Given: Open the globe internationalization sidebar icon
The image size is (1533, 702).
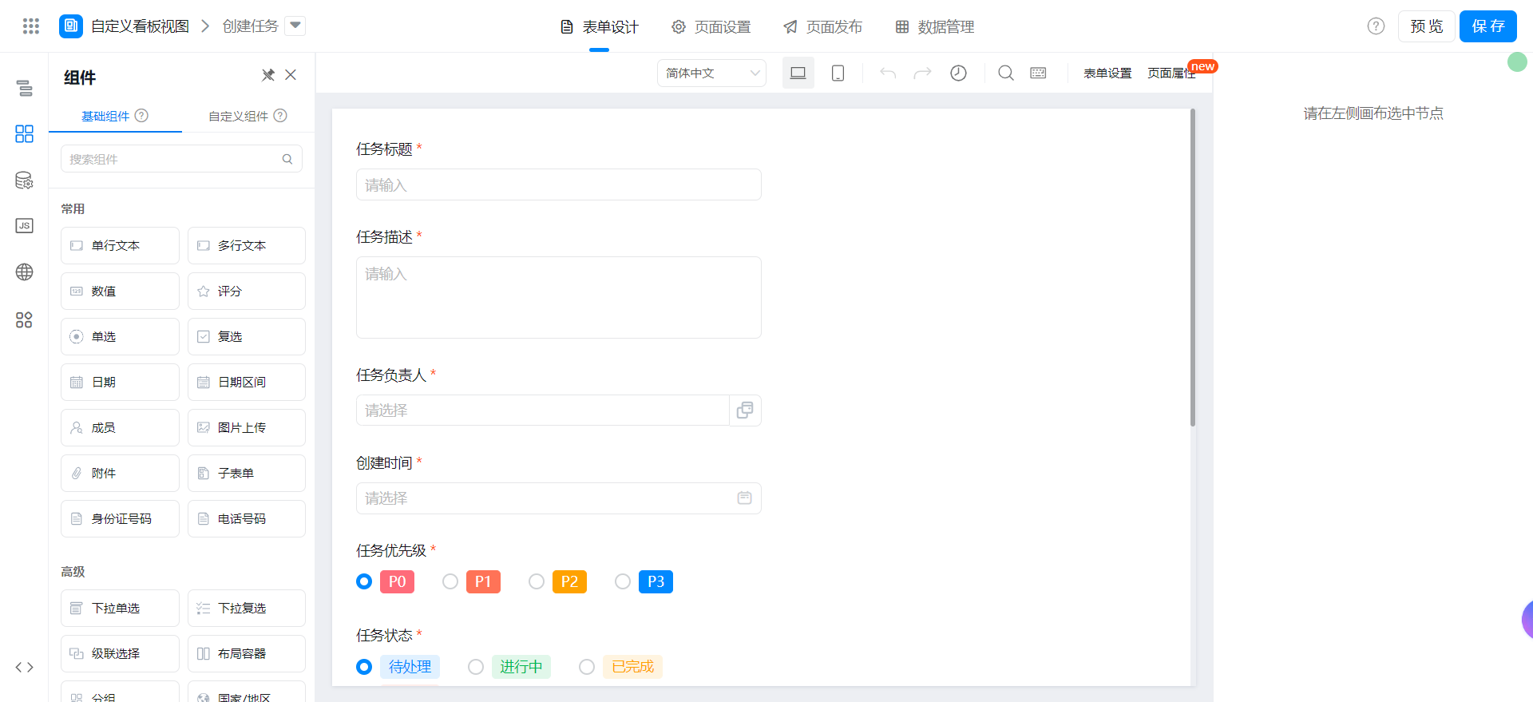Looking at the screenshot, I should (25, 272).
